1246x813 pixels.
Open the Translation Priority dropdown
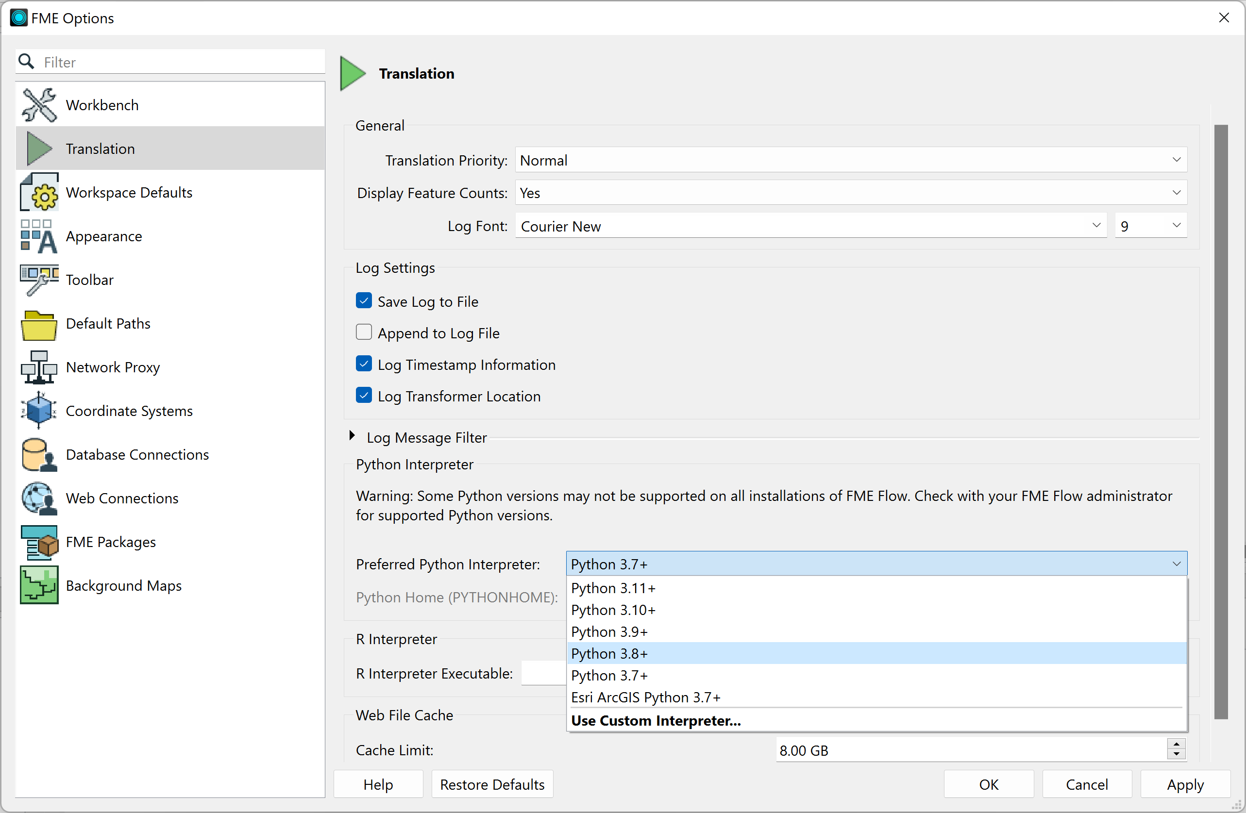point(851,160)
